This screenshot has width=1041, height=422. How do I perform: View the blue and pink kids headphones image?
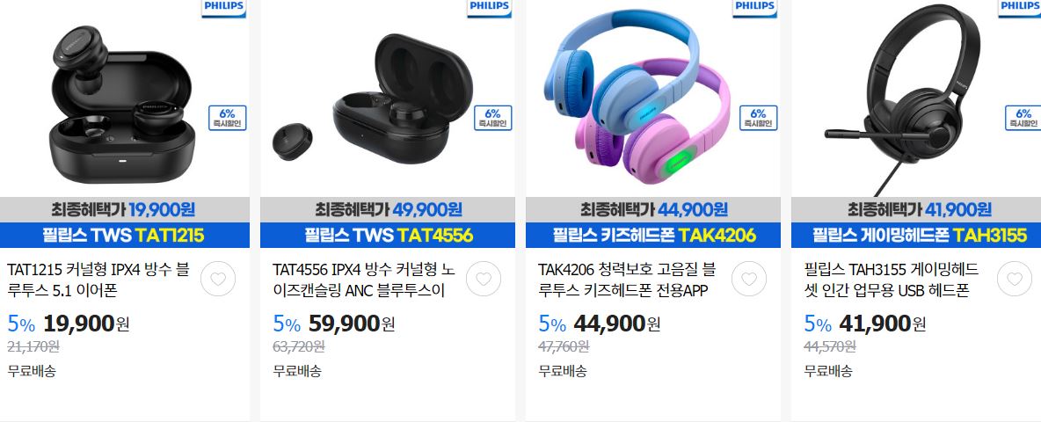(x=637, y=98)
